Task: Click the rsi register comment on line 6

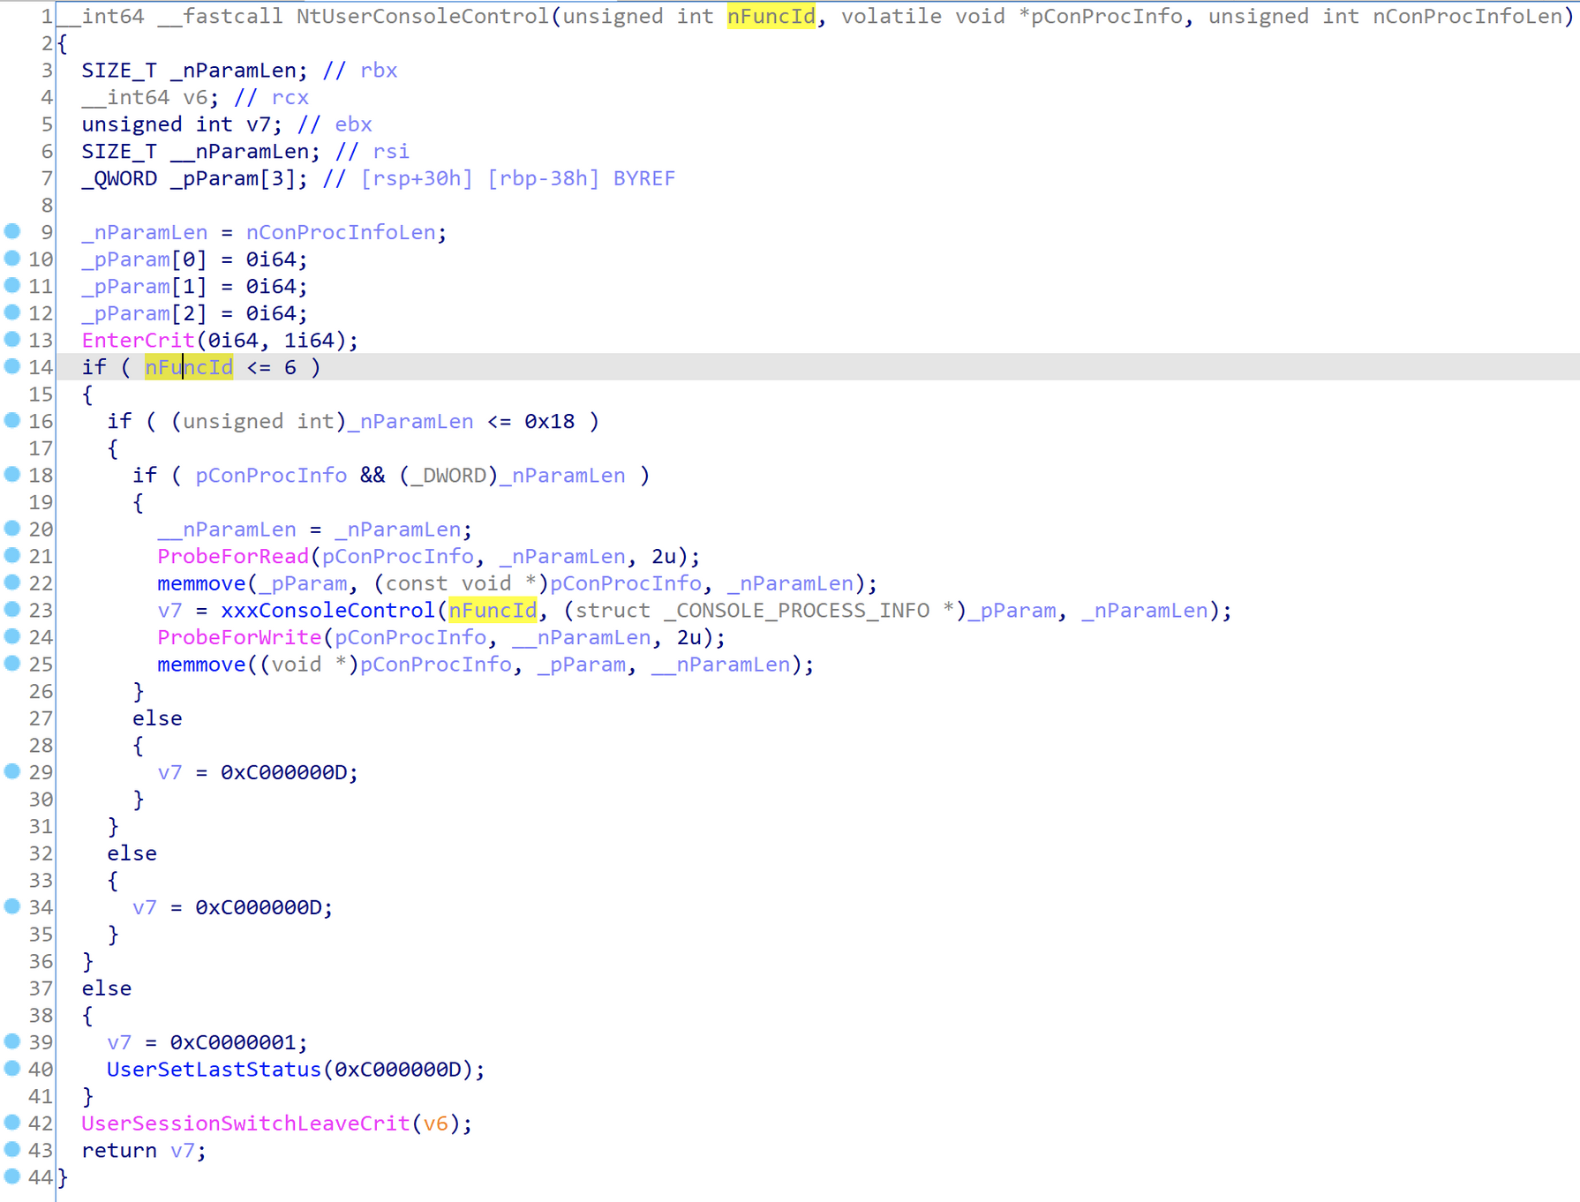Action: click(391, 152)
